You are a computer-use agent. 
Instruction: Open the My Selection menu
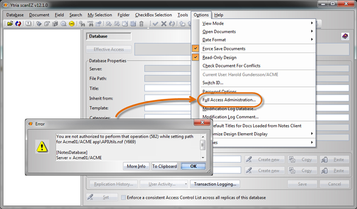[x=100, y=15]
